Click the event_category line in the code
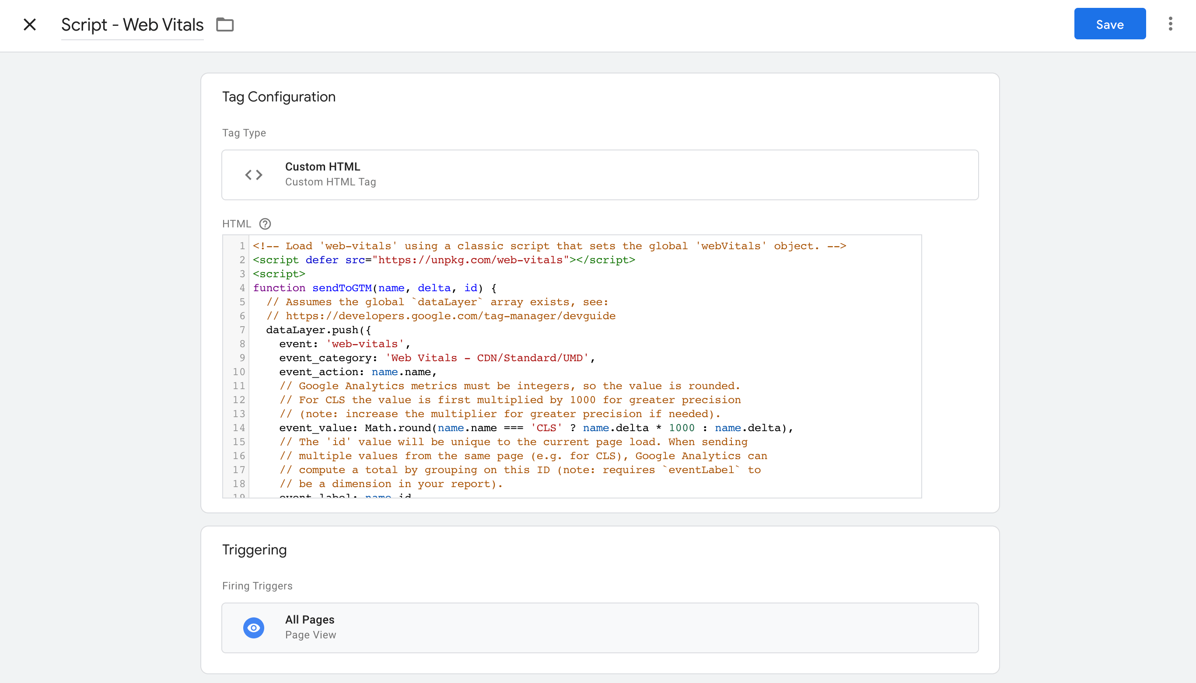Screen dimensions: 1196x683 tap(437, 358)
